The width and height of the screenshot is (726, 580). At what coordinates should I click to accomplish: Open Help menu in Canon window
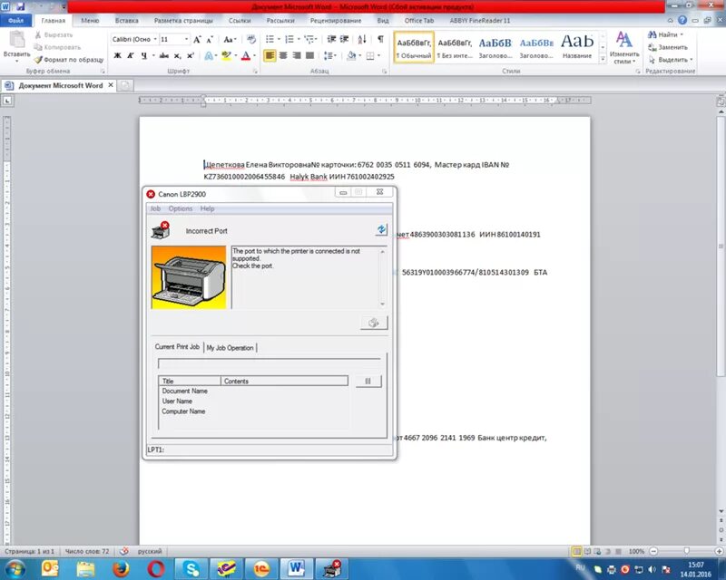point(208,208)
